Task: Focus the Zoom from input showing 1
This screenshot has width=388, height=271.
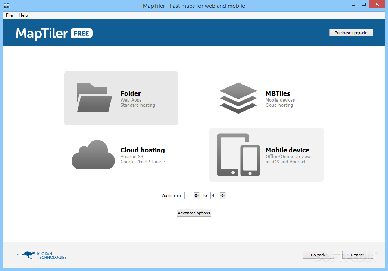Action: click(x=189, y=195)
